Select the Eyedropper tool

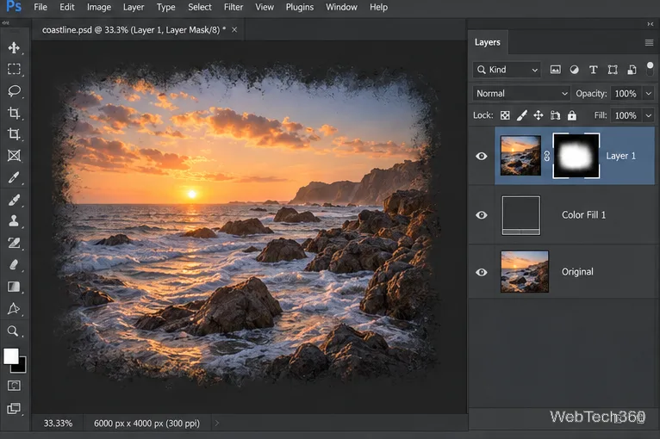click(14, 177)
